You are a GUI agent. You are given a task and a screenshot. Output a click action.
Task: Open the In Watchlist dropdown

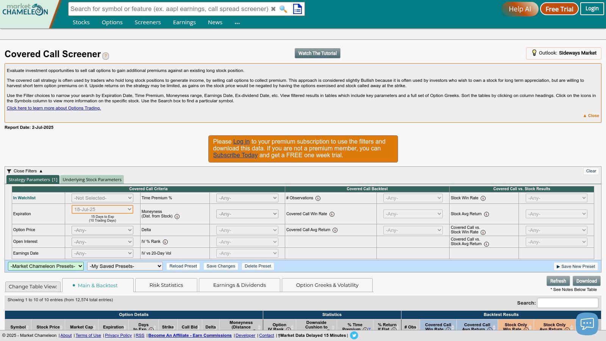coord(102,198)
